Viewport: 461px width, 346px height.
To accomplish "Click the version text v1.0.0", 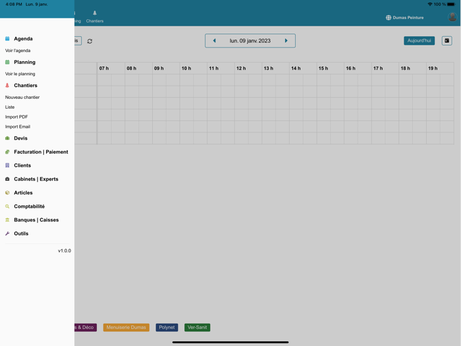I will coord(65,250).
